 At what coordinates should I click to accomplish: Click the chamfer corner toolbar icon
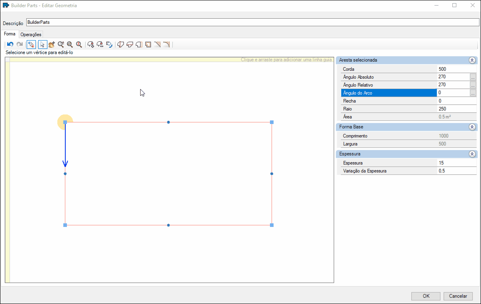pos(157,45)
